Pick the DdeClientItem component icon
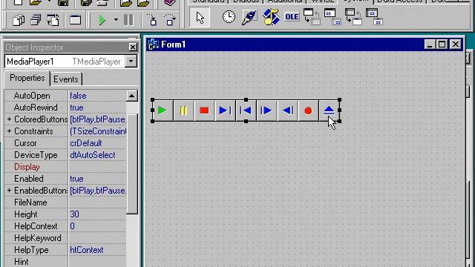 click(332, 17)
